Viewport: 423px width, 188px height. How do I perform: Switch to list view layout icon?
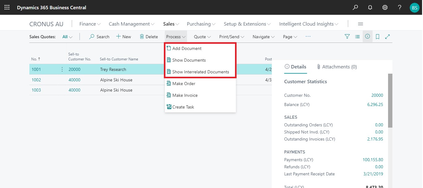(357, 37)
